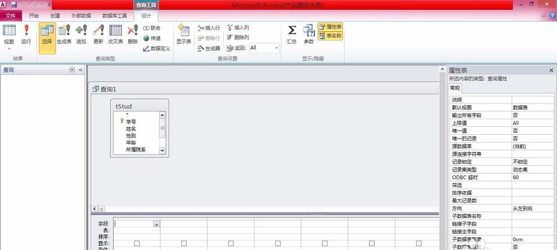Collapse the ribbon with the caret icon

pos(544,16)
